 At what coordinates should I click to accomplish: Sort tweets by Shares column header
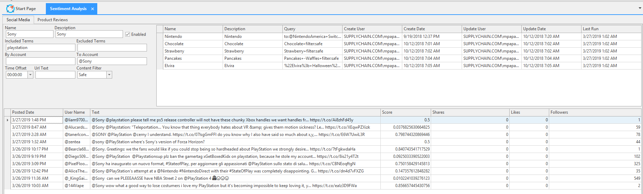[x=470, y=112]
